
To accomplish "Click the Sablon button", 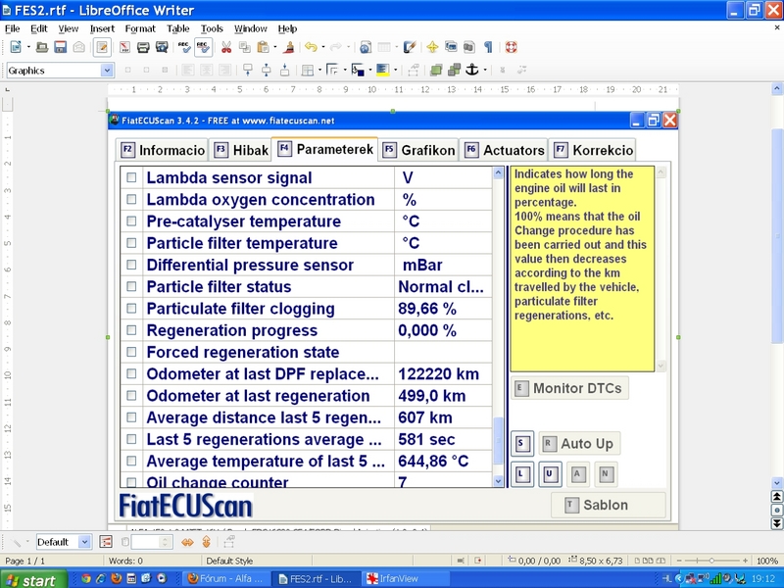I will tap(608, 505).
